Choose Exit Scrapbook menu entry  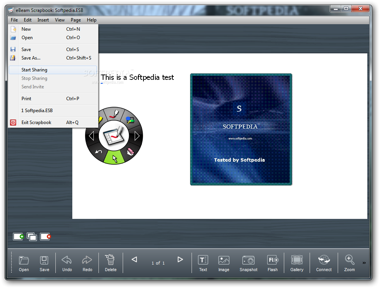(53, 122)
